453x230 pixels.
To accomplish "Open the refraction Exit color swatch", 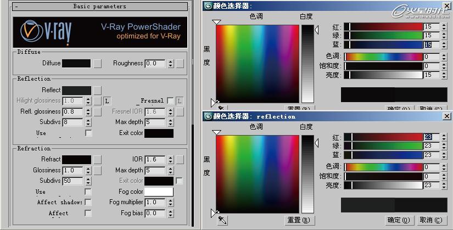I will click(x=159, y=181).
